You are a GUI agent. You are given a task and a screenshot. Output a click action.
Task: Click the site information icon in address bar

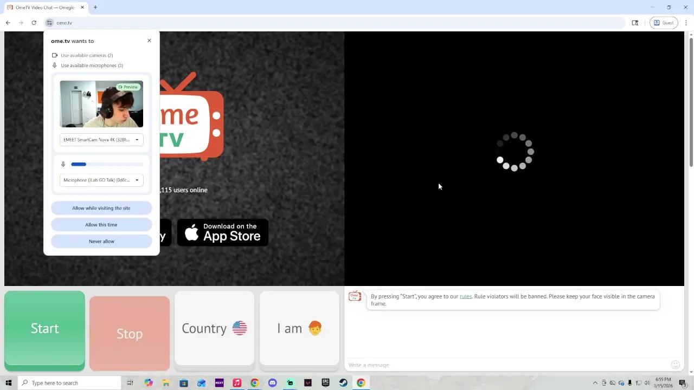click(49, 23)
